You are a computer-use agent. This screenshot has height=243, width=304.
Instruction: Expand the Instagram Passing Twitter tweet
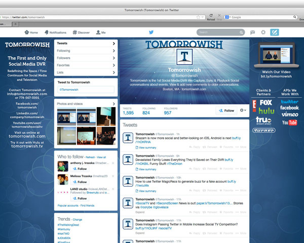click(x=140, y=233)
